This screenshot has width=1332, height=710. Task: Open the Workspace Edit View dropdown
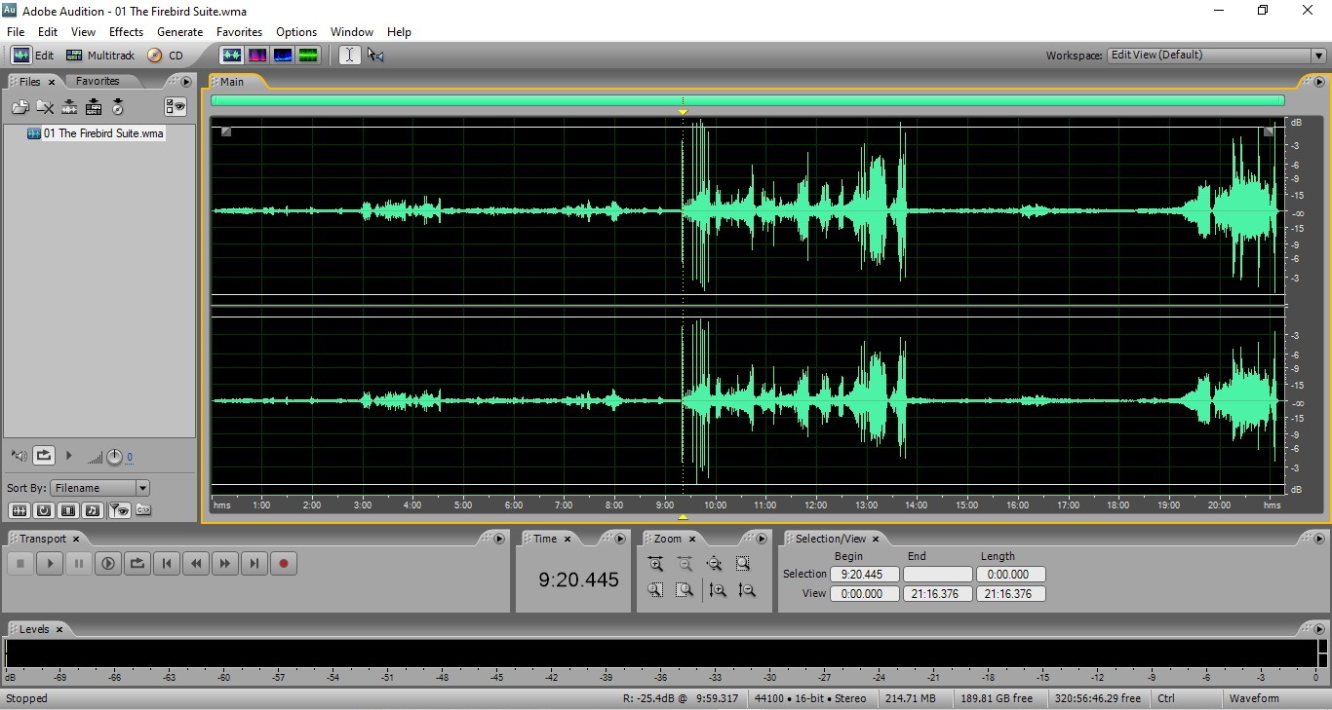pos(1216,56)
